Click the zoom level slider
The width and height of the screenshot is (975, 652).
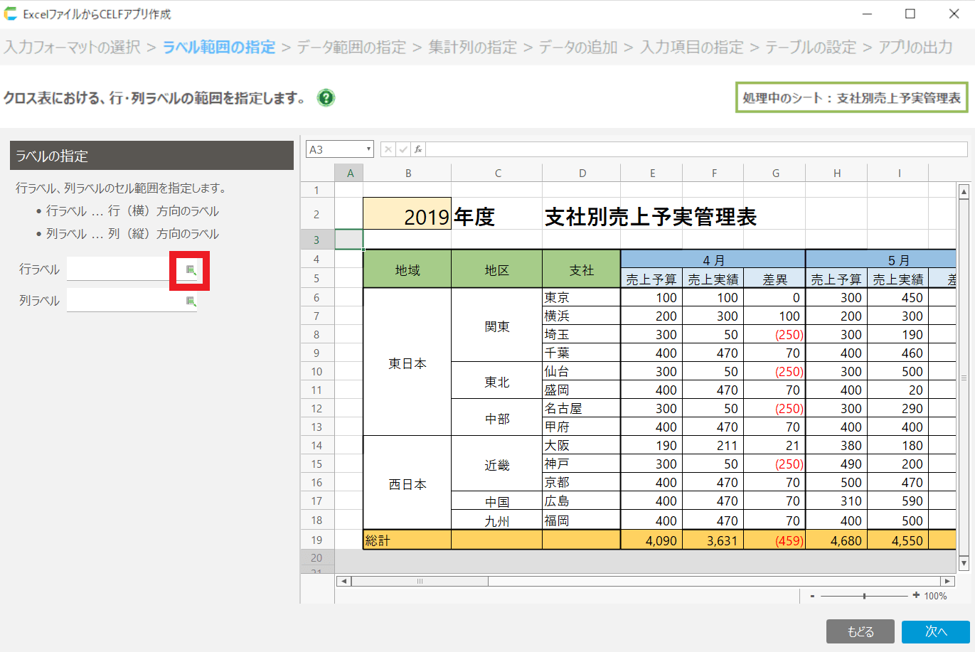[864, 596]
